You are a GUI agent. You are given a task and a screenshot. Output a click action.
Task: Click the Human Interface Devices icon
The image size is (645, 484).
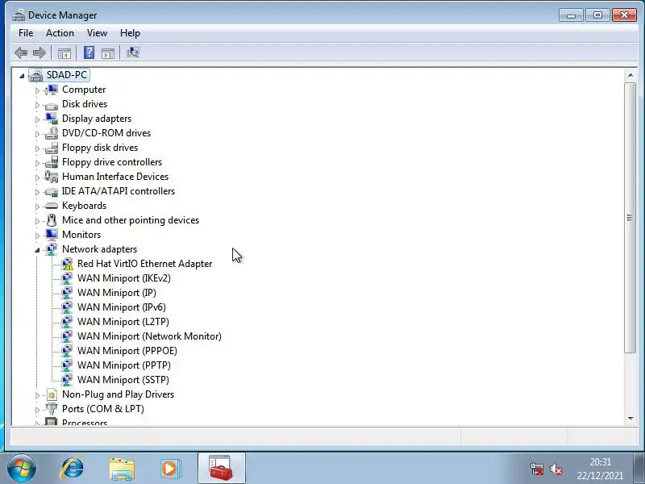(x=52, y=177)
